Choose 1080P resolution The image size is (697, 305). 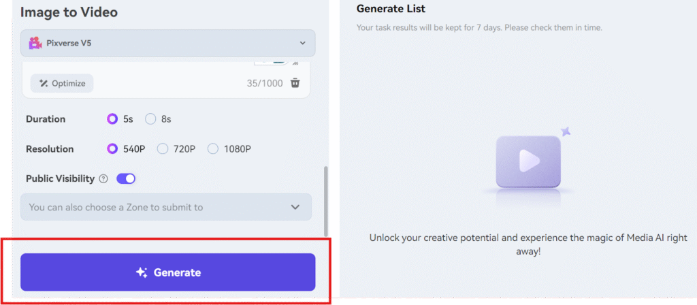click(213, 149)
